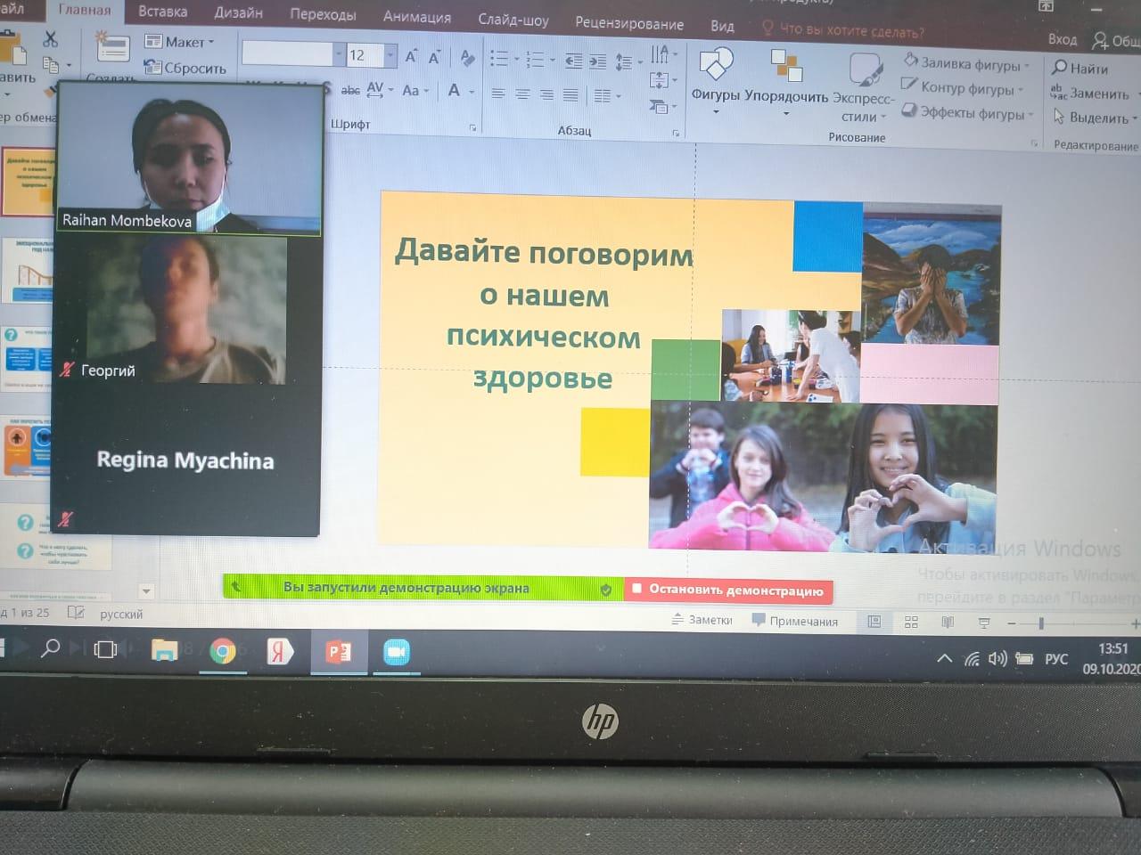The width and height of the screenshot is (1141, 855).
Task: Click the Yandex browser taskbar icon
Action: pos(279,652)
